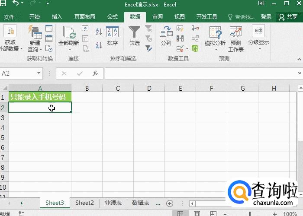Screen dimensions: 303x216
Task: Click the insert function fx icon
Action: (x=95, y=73)
